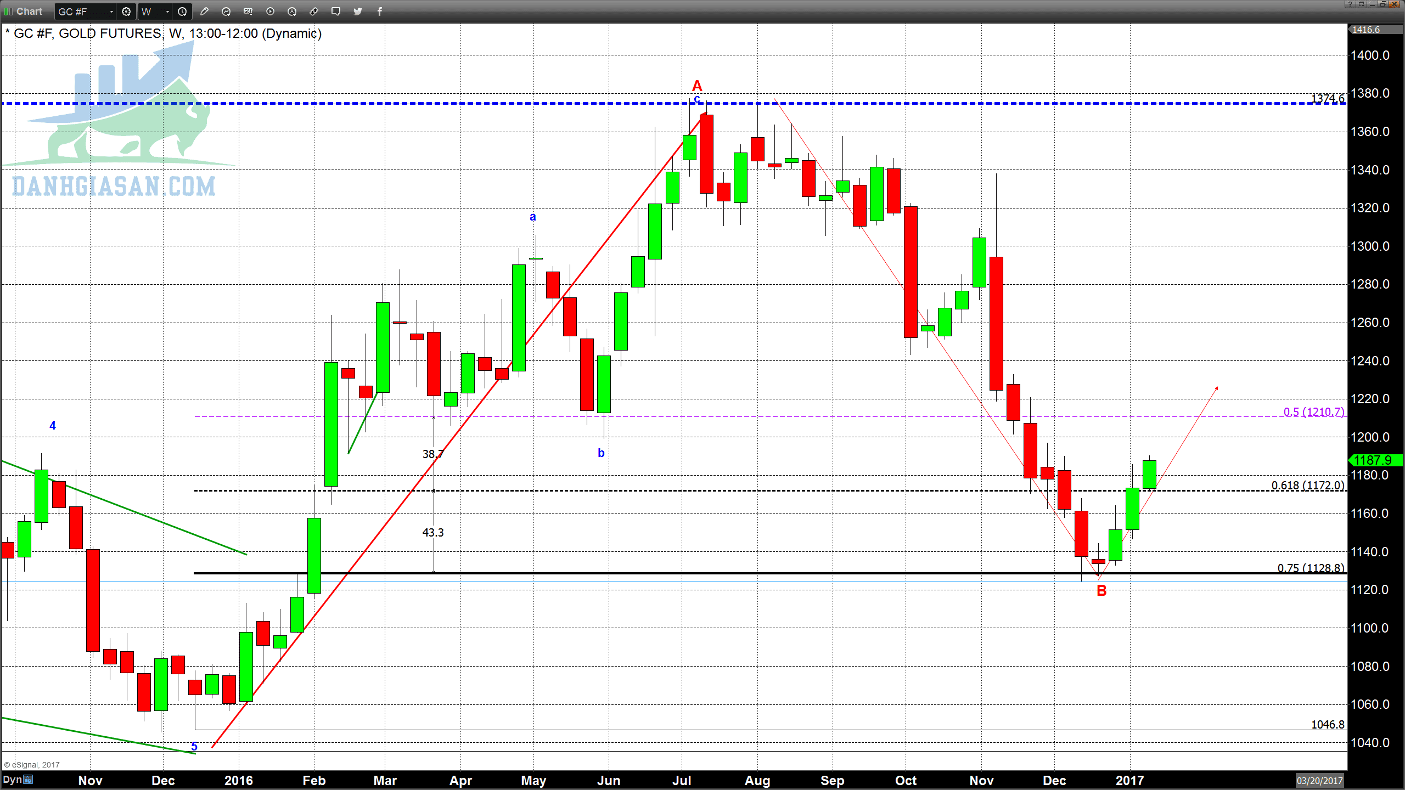Select the blue wave label 4

[53, 425]
